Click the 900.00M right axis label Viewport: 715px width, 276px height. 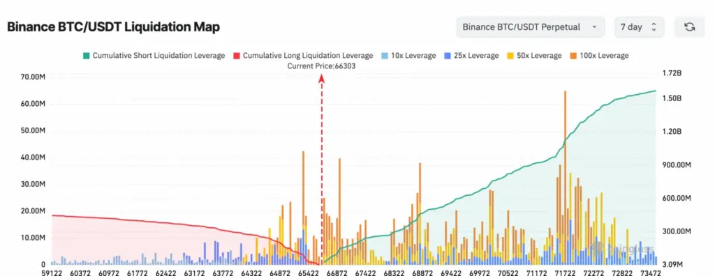[676, 165]
